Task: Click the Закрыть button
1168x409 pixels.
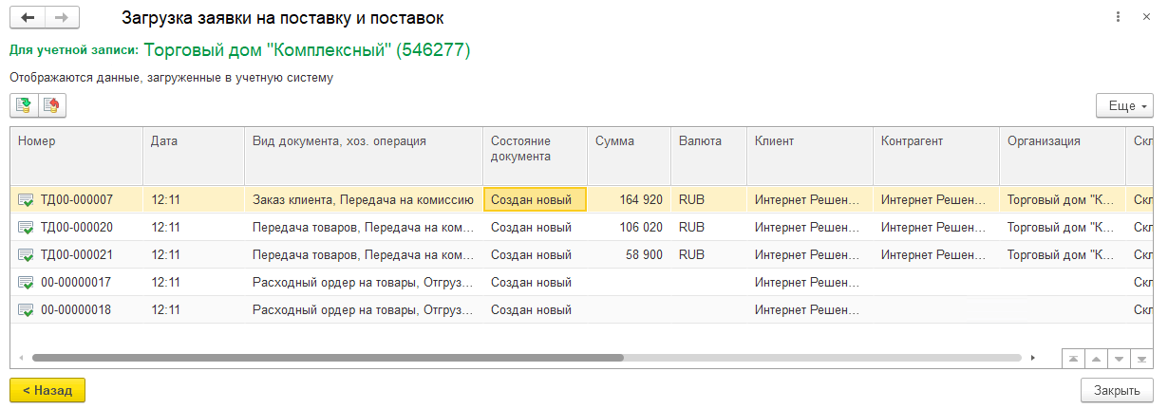Action: (1117, 390)
